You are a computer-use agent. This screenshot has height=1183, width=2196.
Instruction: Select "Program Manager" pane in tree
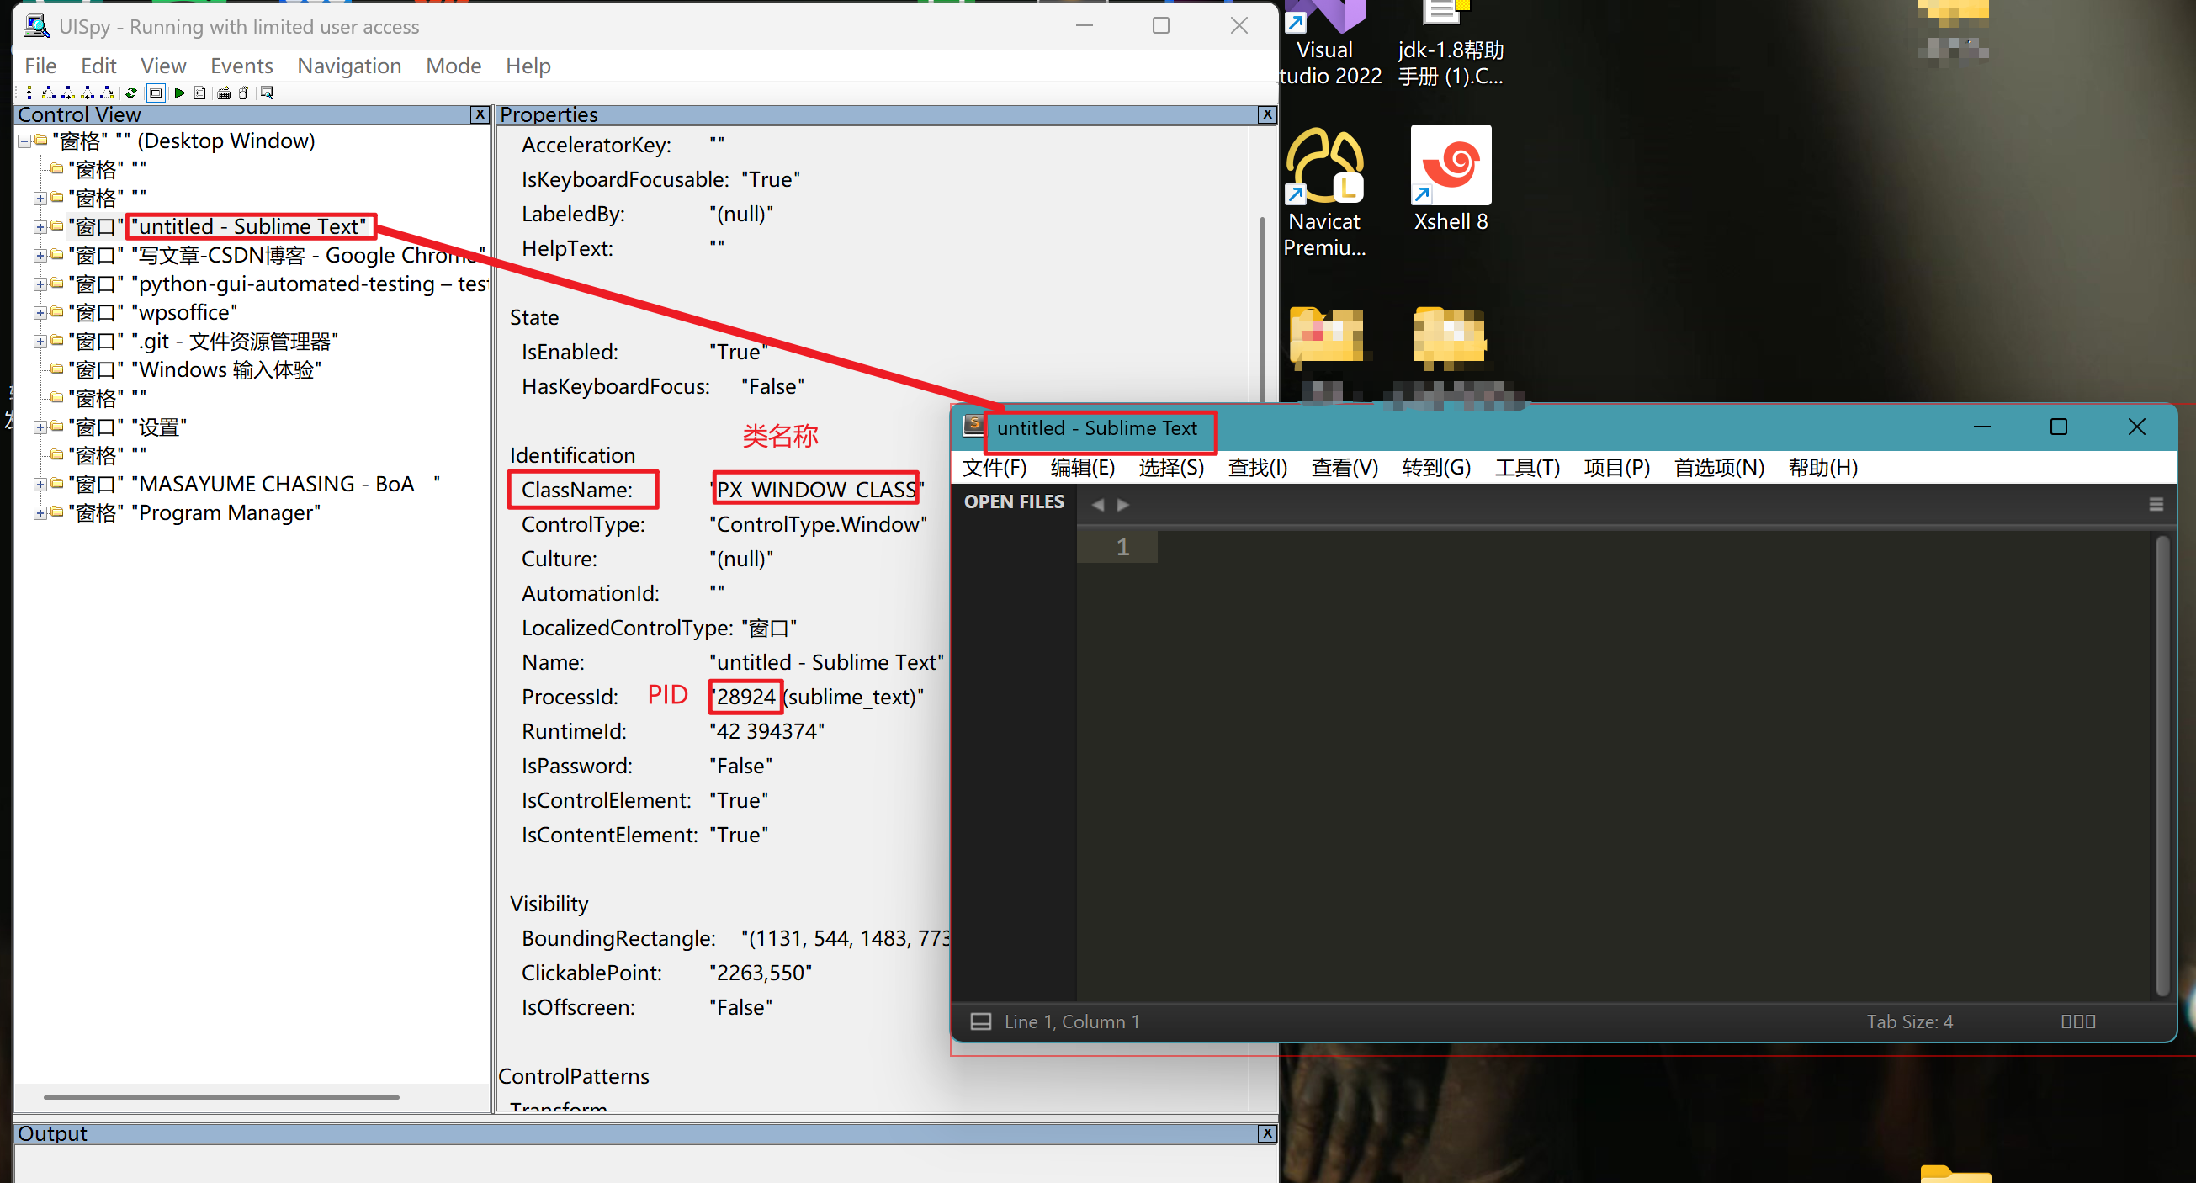click(225, 513)
